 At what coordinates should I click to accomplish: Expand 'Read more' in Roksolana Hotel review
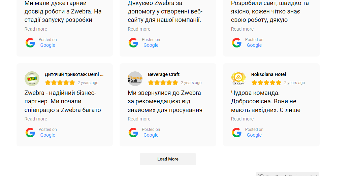[242, 119]
